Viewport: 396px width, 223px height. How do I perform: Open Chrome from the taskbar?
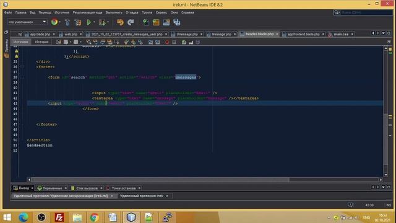95,217
